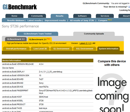The image size is (130, 112).
Task: Open the Compare page link
Action: pos(103,20)
